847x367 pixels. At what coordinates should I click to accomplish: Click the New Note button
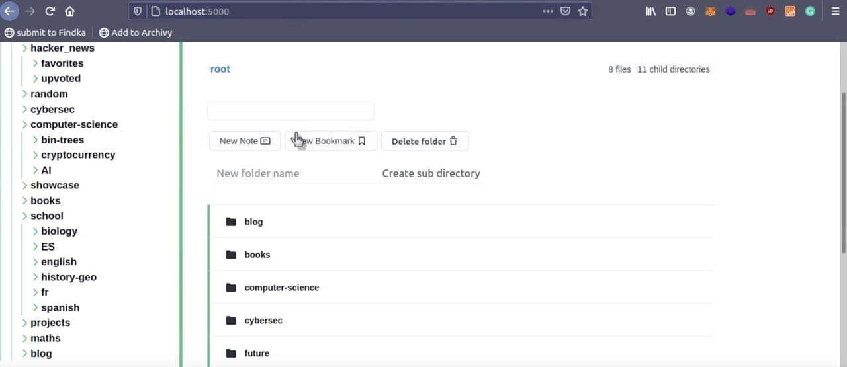click(x=245, y=141)
